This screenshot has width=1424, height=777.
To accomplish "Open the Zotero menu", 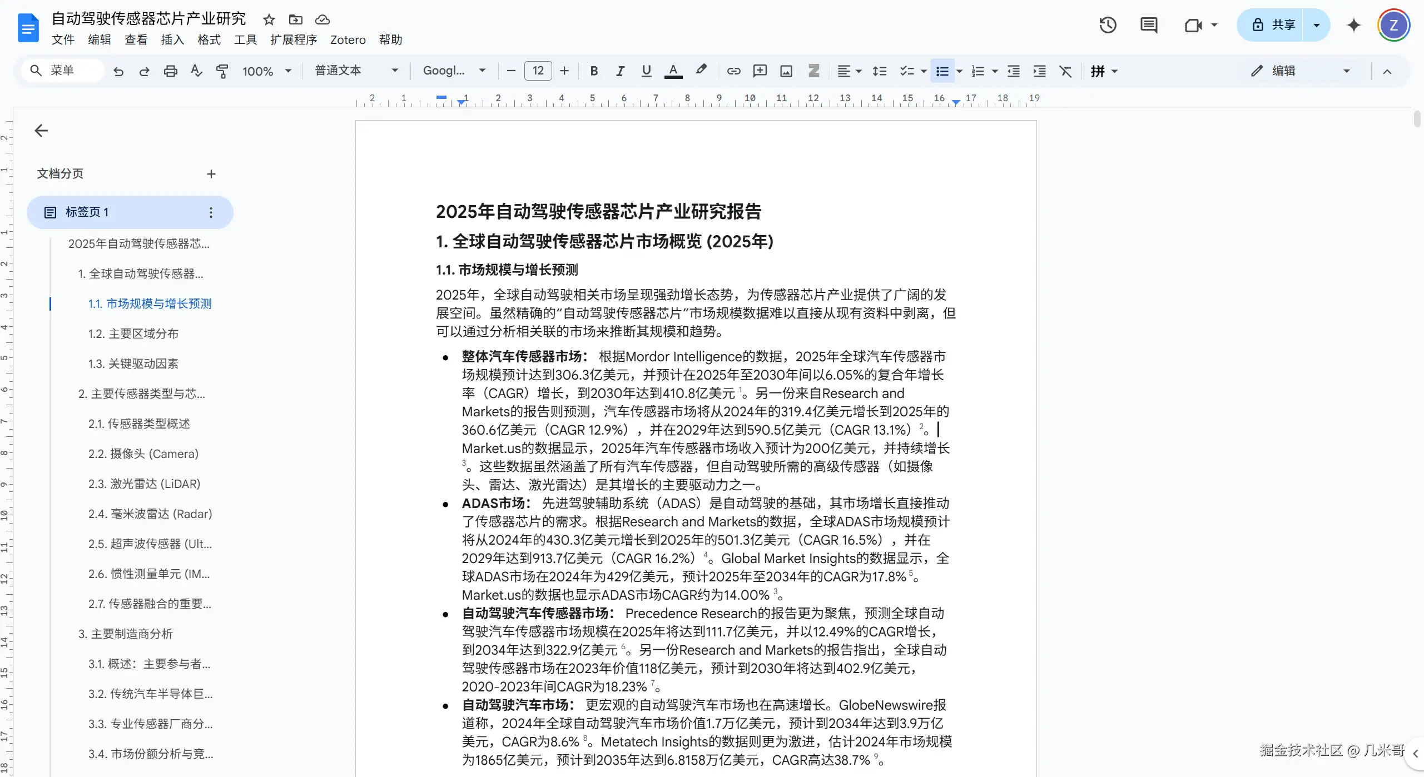I will [348, 39].
